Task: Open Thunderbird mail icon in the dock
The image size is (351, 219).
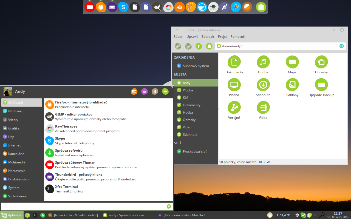Action: [x=112, y=7]
